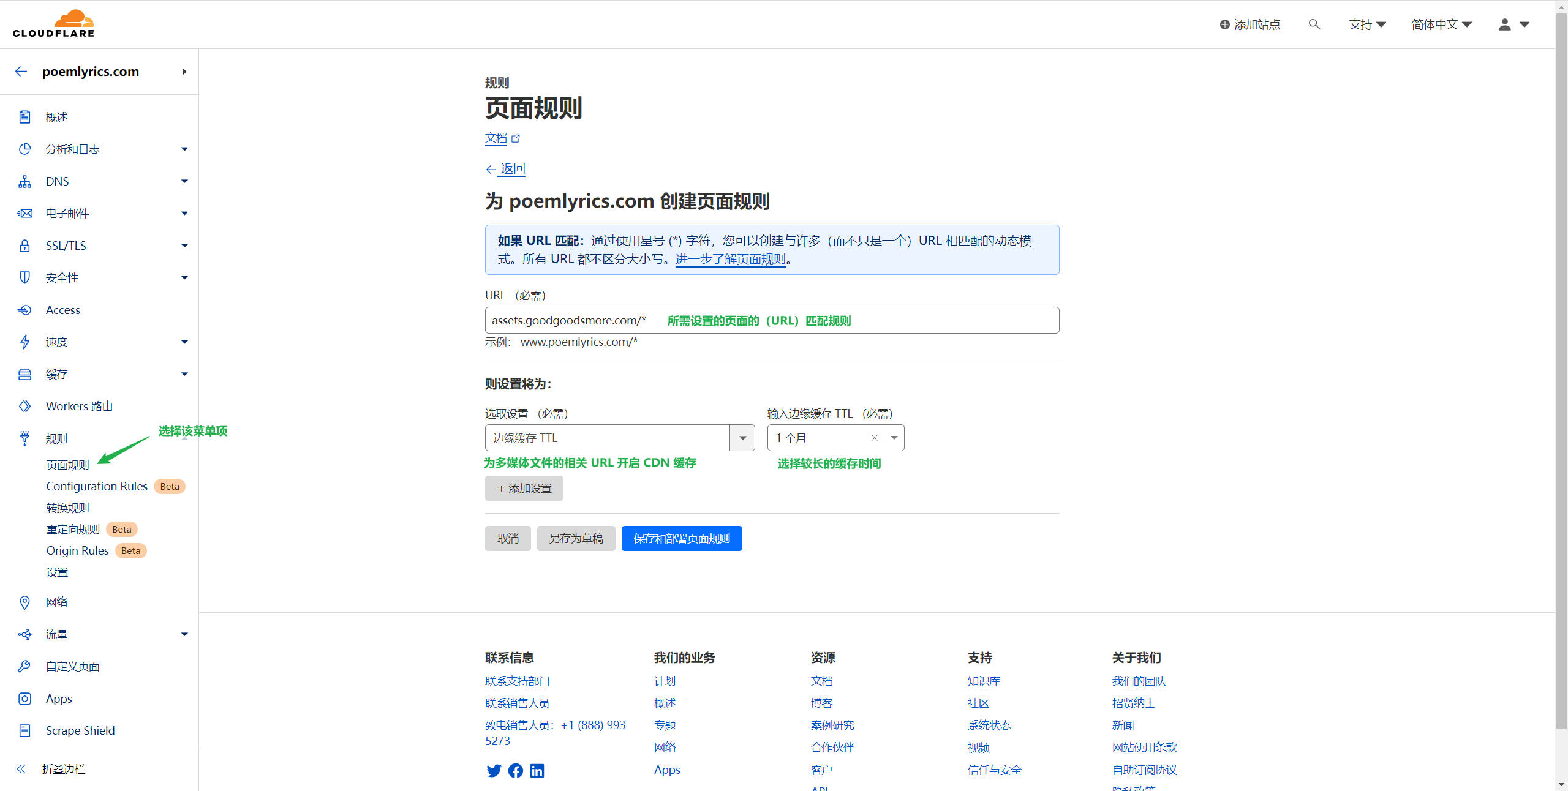The width and height of the screenshot is (1568, 791).
Task: Click the back arrow beside poemlyrics.com
Action: tap(21, 72)
